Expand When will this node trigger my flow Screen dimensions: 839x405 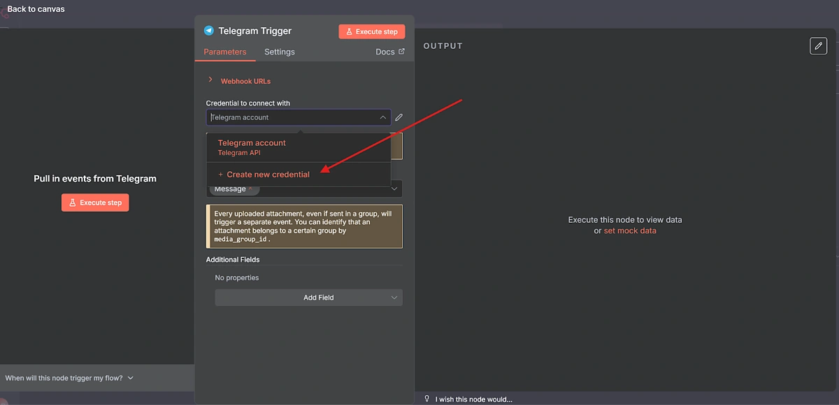coord(68,377)
